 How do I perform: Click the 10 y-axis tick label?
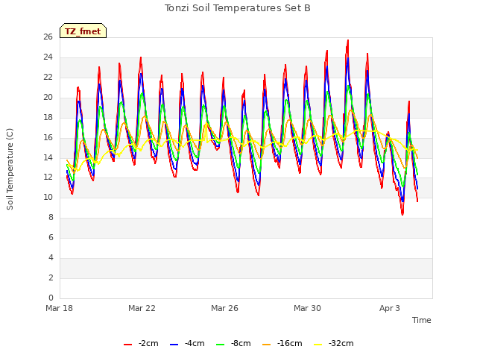[48, 198]
